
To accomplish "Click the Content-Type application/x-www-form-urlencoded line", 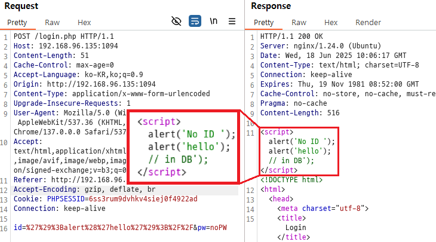I will 112,94.
